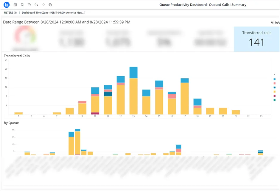
Task: Click the By Queue y-axis label 25
Action: pos(13,137)
